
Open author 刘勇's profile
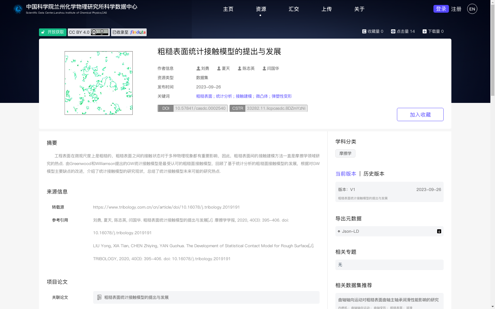coord(203,68)
